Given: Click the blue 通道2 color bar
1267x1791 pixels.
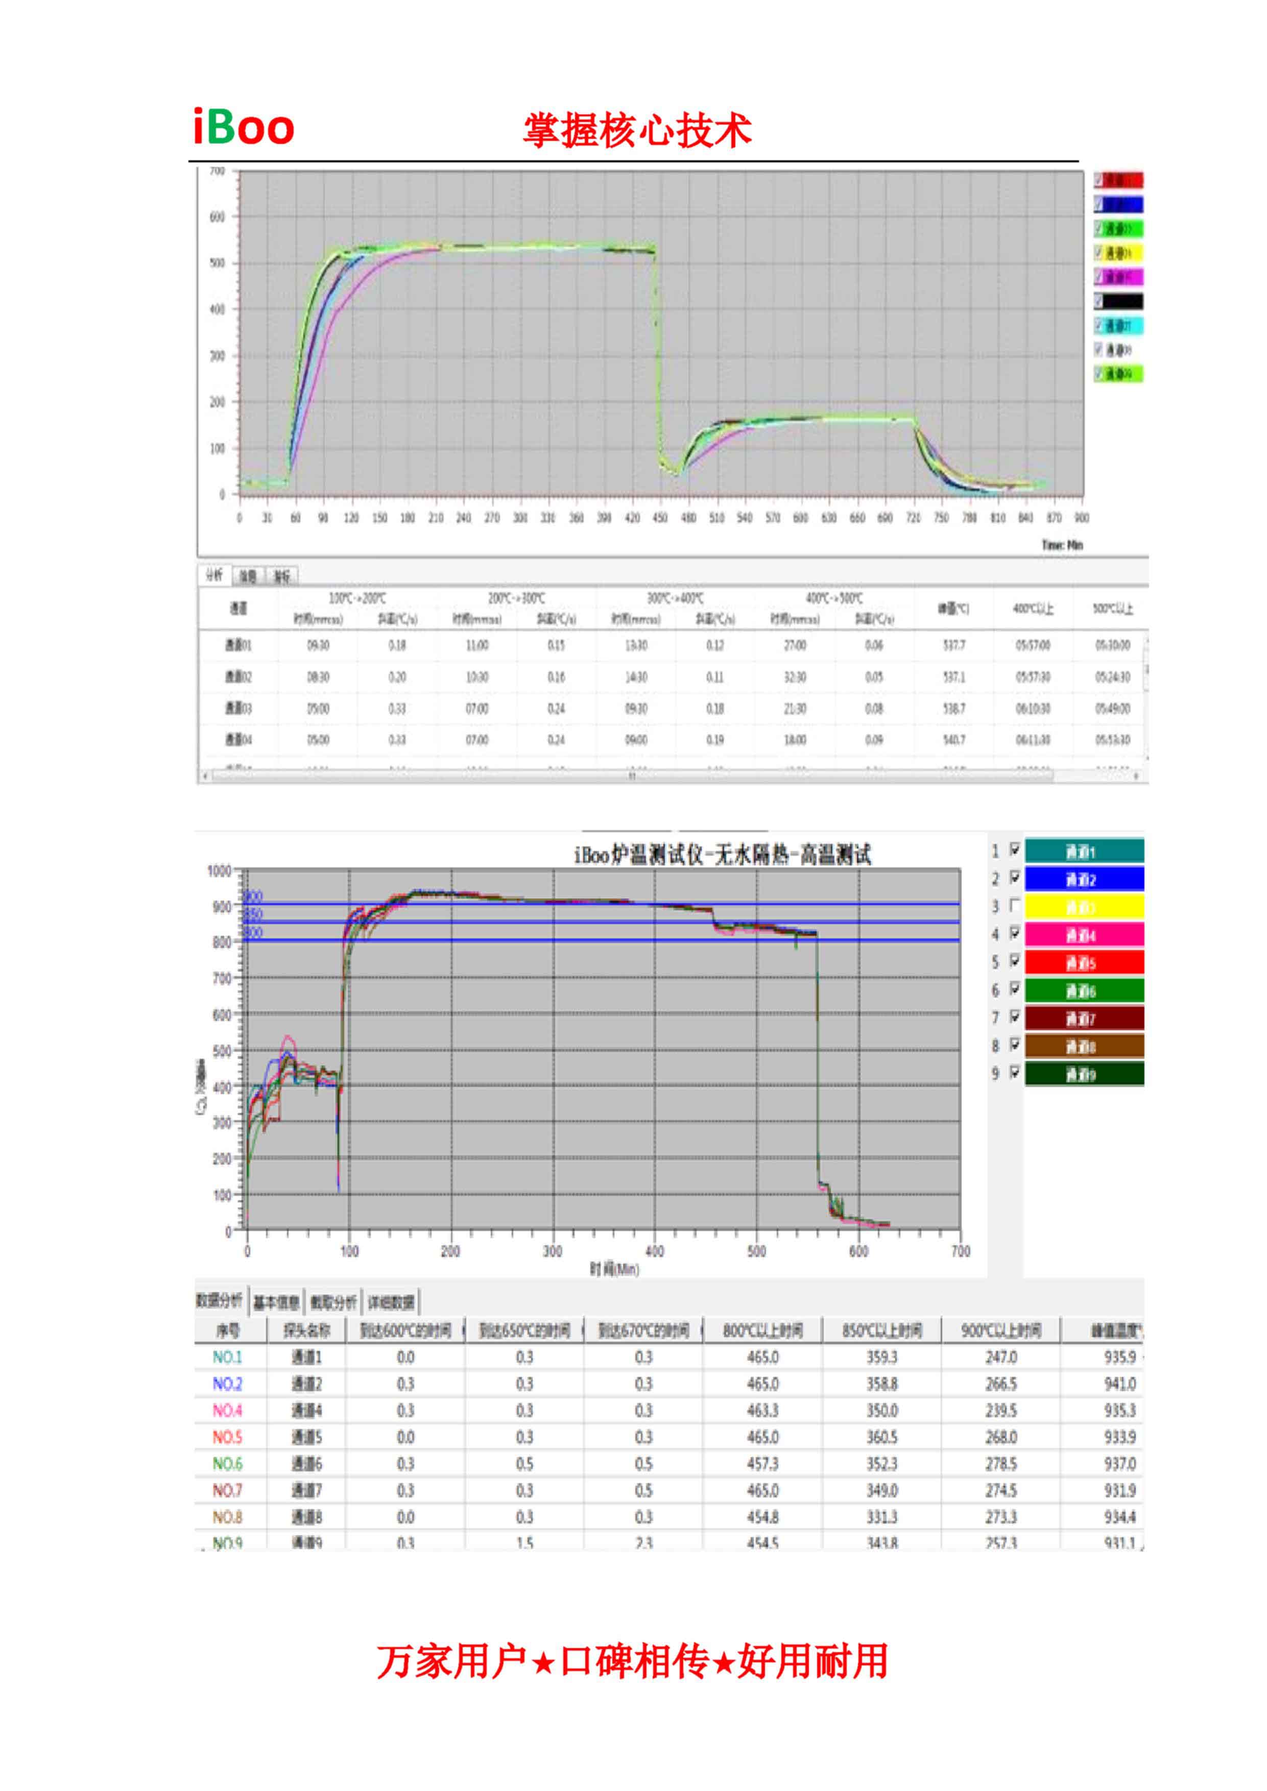Looking at the screenshot, I should [x=1084, y=879].
